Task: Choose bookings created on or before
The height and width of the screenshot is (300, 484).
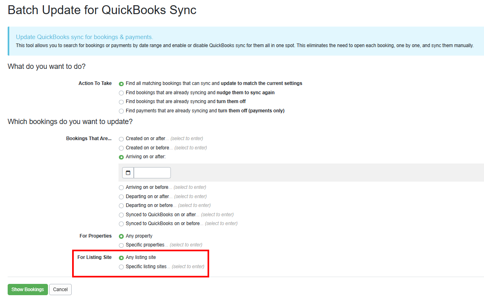Action: [x=121, y=148]
